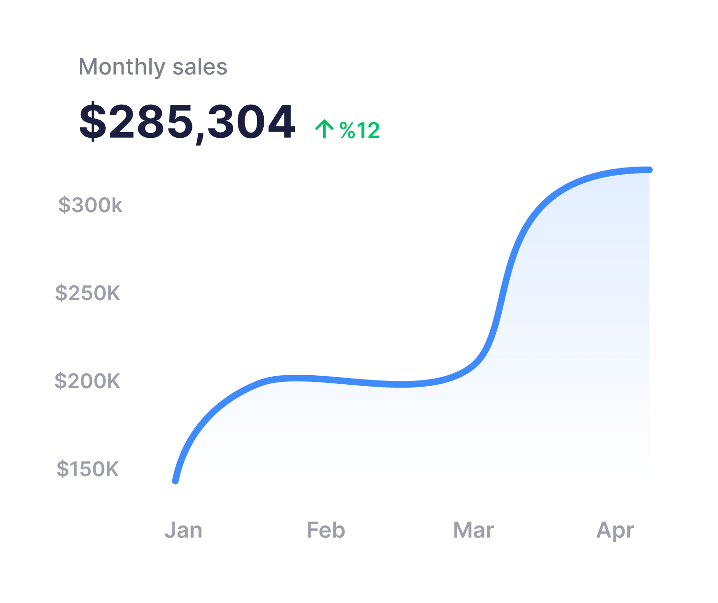Select the Apr month label
This screenshot has width=718, height=603.
tap(615, 530)
